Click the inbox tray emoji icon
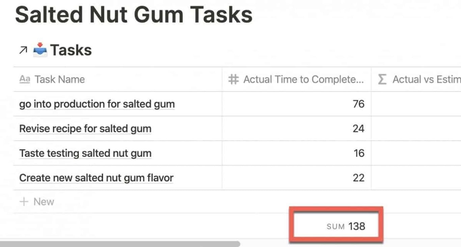 [x=40, y=49]
